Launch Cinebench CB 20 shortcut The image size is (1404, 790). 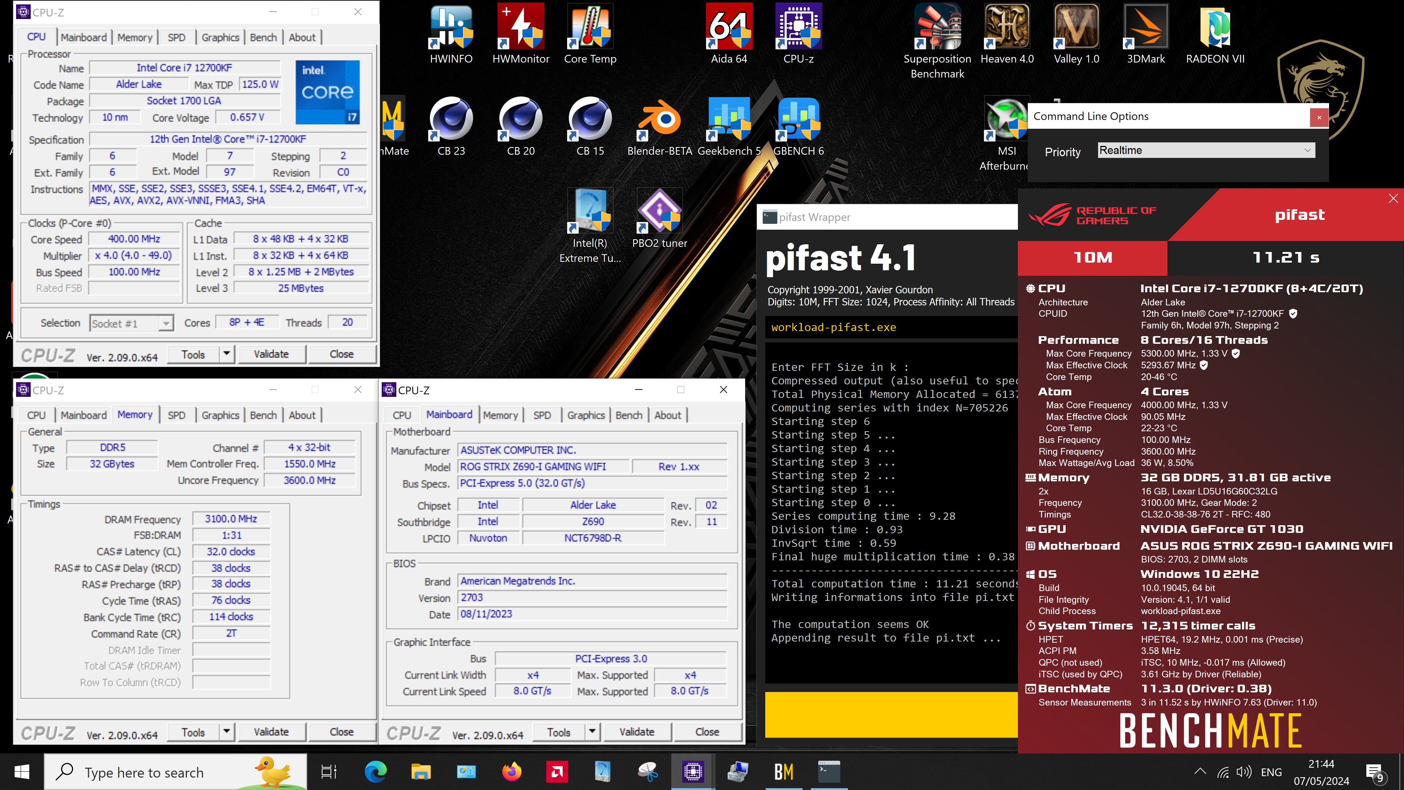[521, 127]
